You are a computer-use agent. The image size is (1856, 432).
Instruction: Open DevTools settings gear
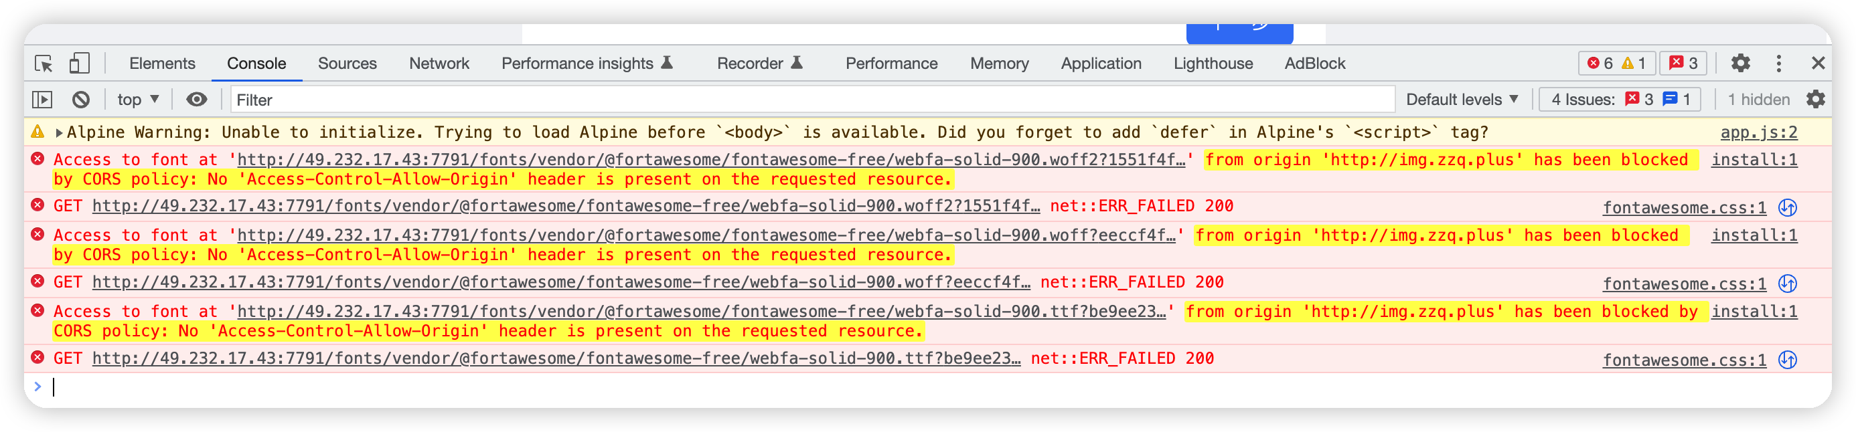tap(1742, 64)
